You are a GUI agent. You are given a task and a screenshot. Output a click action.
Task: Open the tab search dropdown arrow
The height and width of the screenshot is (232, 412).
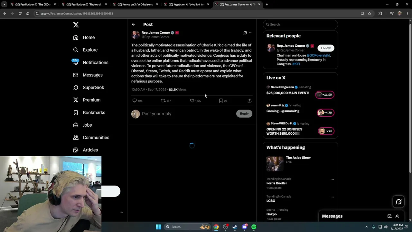4,5
